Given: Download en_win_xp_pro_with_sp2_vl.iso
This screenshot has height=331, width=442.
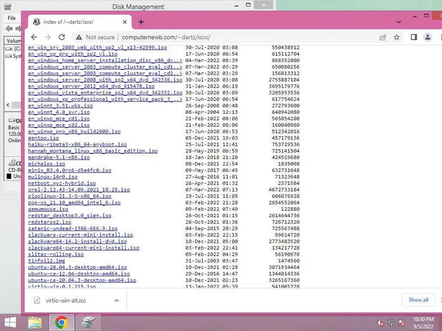Looking at the screenshot, I should [73, 54].
